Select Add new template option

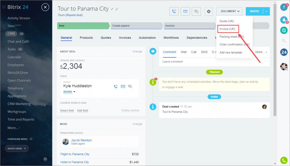pyautogui.click(x=231, y=52)
